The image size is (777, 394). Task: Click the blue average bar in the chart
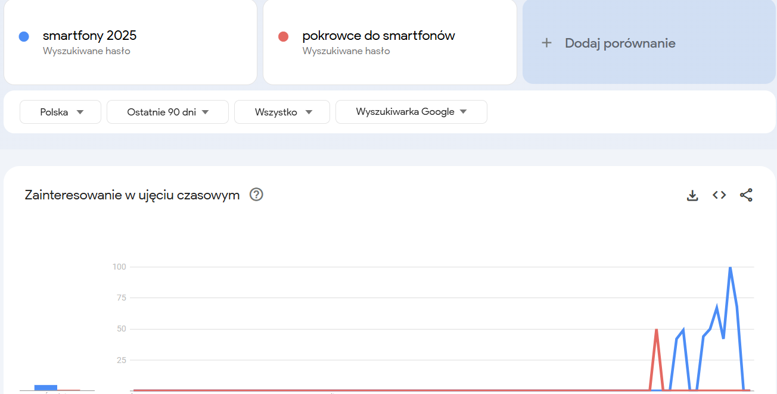pyautogui.click(x=46, y=387)
